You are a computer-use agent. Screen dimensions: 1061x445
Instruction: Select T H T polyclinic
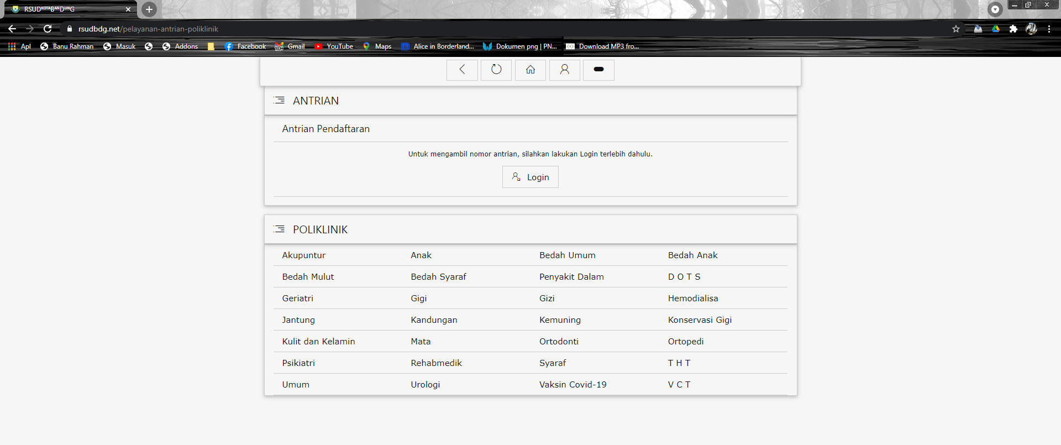(679, 363)
